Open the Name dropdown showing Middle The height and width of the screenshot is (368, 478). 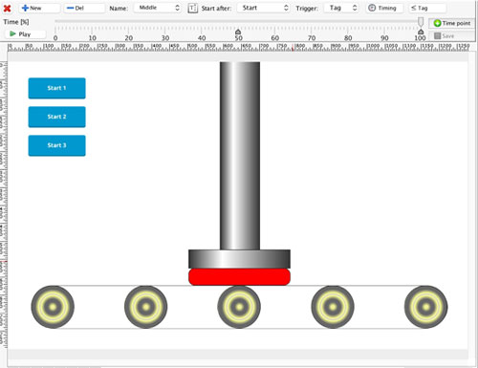[158, 8]
